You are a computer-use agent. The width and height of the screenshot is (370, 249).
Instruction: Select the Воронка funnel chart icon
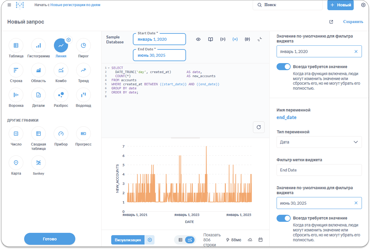click(16, 95)
